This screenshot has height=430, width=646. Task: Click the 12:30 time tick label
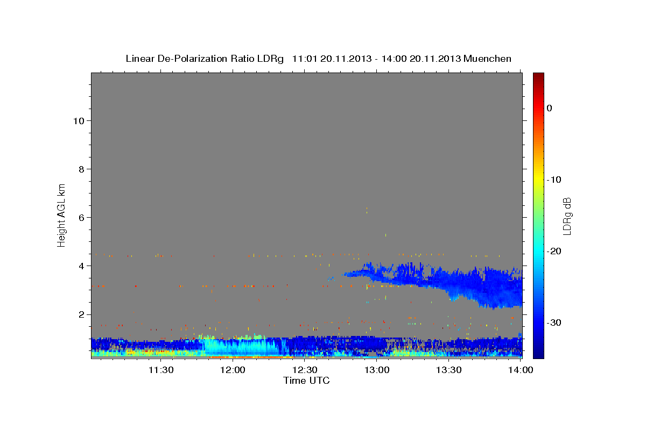point(305,370)
